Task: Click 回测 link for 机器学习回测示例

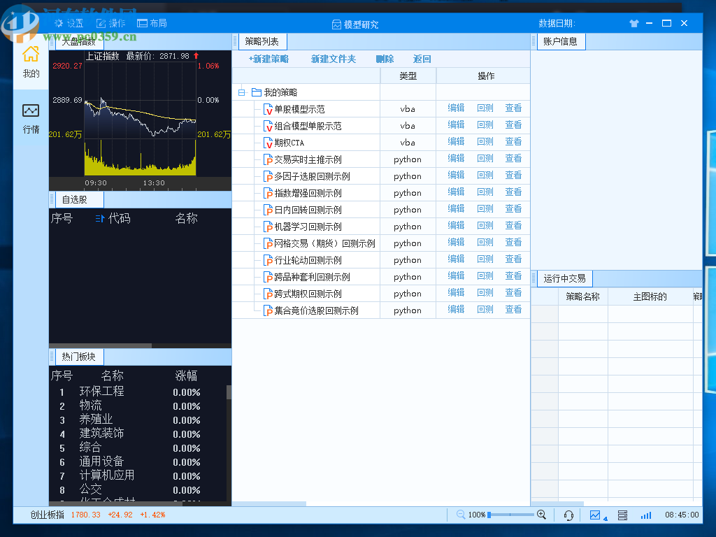Action: 485,226
